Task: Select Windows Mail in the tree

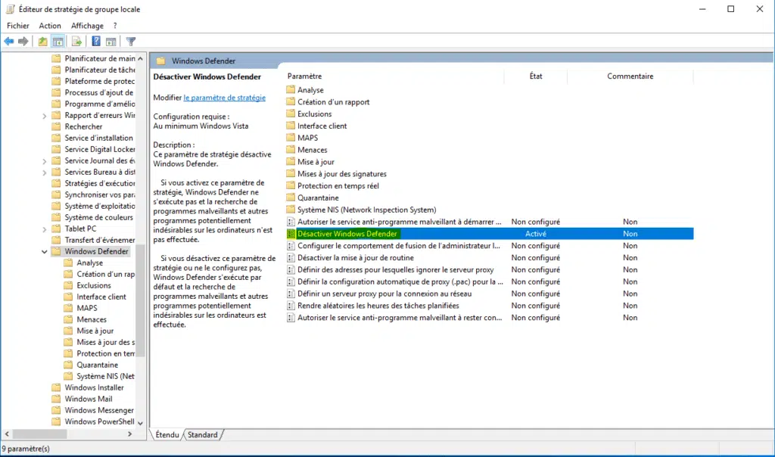Action: [x=89, y=399]
